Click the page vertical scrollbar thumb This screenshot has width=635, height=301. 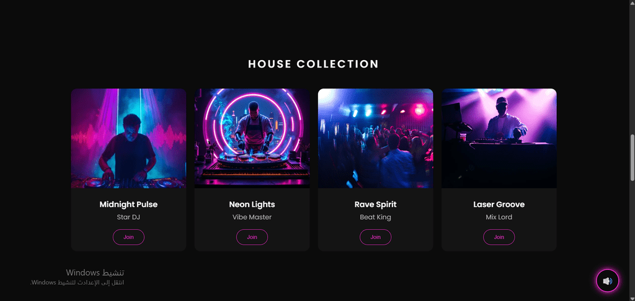click(632, 158)
